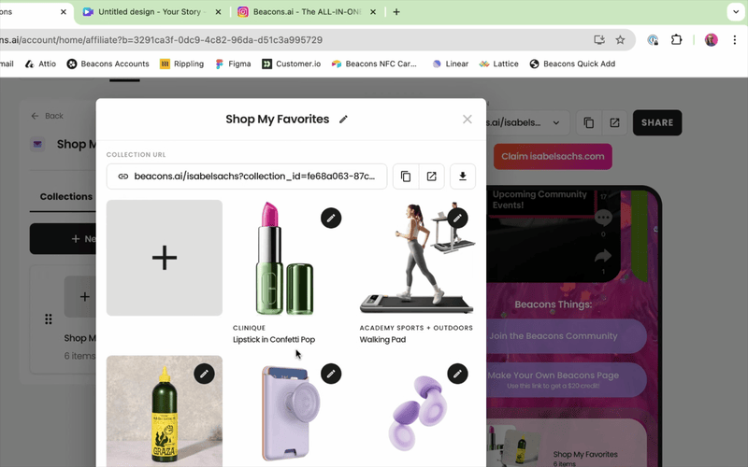Open collection URL in new tab
This screenshot has width=748, height=467.
coord(431,177)
